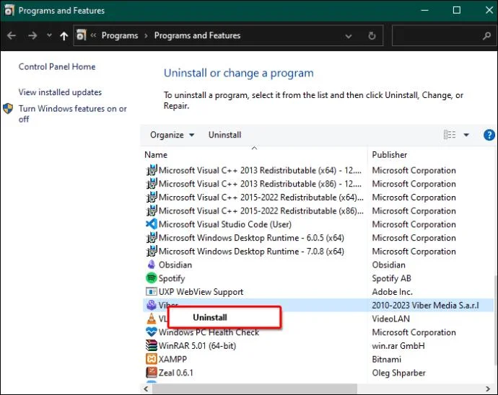The width and height of the screenshot is (498, 395).
Task: Click the Adobe Inc. publisher cell
Action: tap(392, 292)
